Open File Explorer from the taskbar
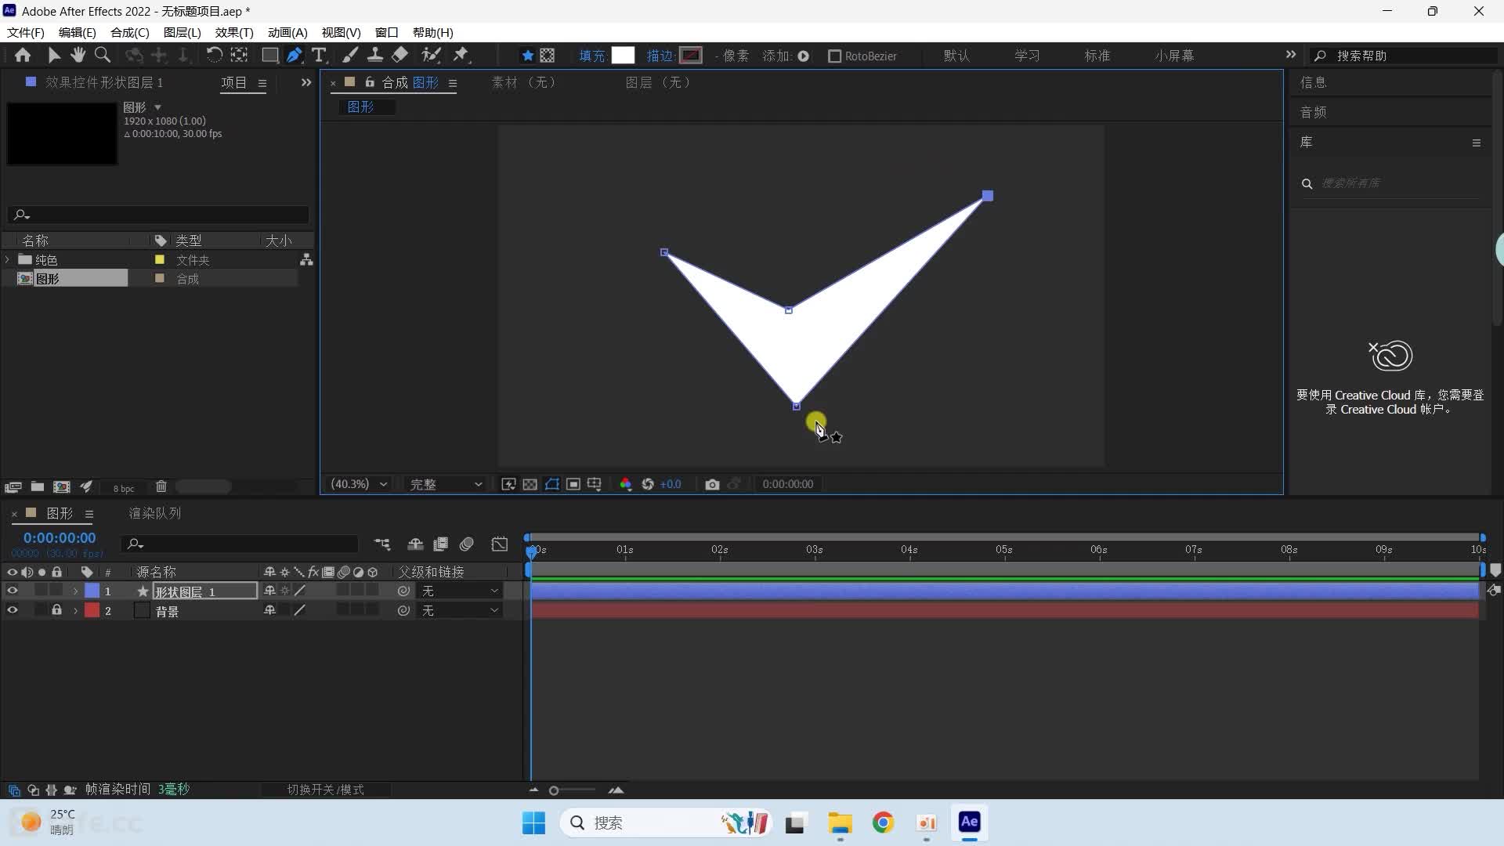This screenshot has height=846, width=1504. coord(840,822)
